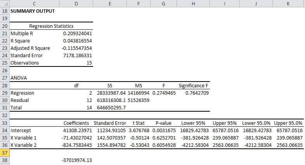The image size is (305, 165).
Task: Select the F value 0.2749465
Action: click(x=164, y=93)
